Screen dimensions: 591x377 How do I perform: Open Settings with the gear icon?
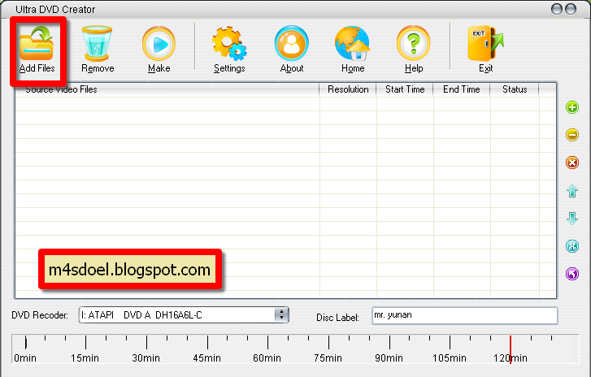coord(229,44)
